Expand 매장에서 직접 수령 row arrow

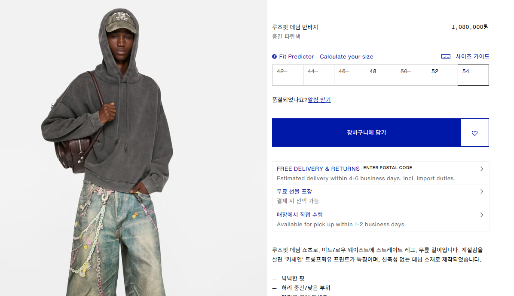pyautogui.click(x=481, y=215)
